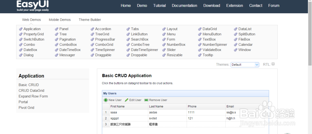Click the icon beside SwitchButton demo
The height and width of the screenshot is (134, 312).
click(21, 40)
